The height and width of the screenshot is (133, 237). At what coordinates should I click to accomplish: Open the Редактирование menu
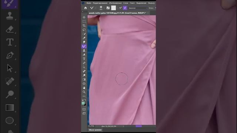point(100,3)
